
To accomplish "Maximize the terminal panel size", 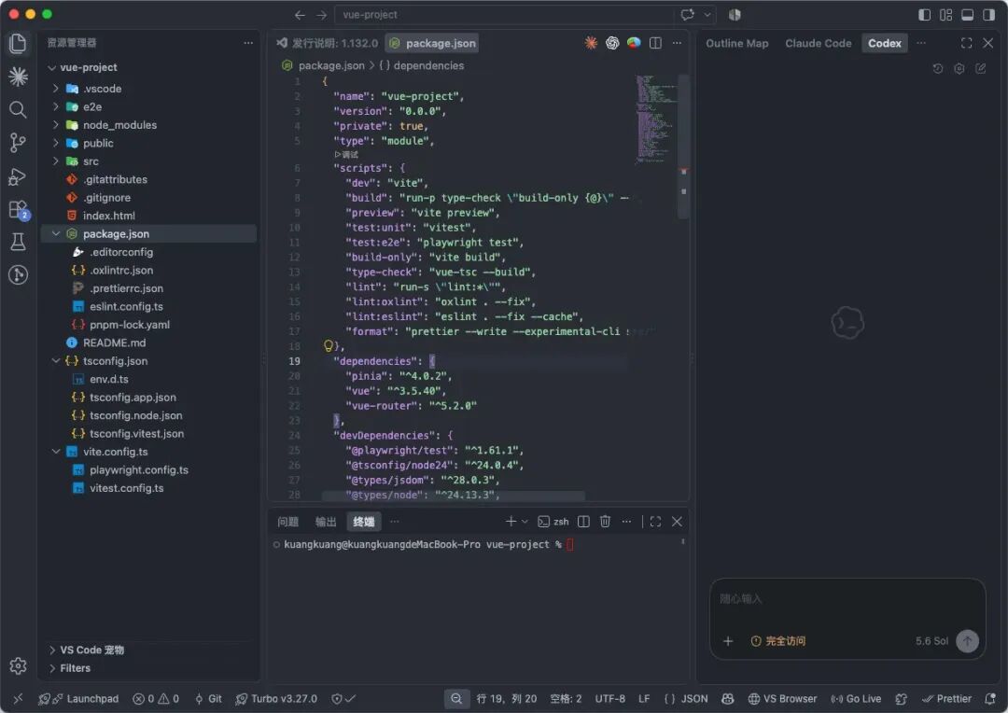I will click(655, 522).
